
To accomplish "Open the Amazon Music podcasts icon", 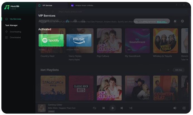I will (75, 21).
